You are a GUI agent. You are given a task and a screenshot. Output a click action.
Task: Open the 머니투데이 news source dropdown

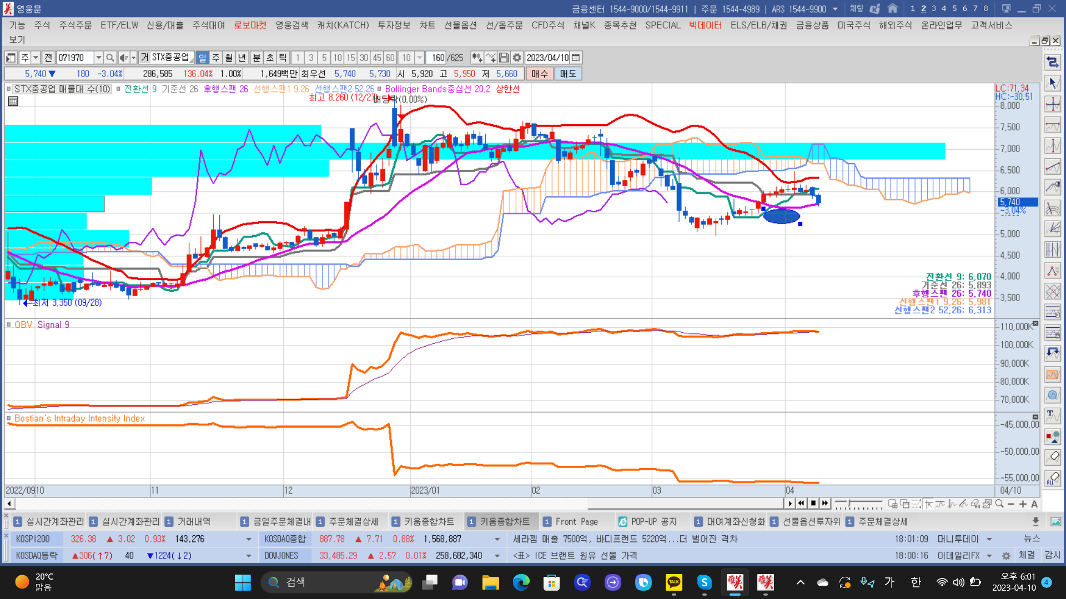[x=989, y=539]
